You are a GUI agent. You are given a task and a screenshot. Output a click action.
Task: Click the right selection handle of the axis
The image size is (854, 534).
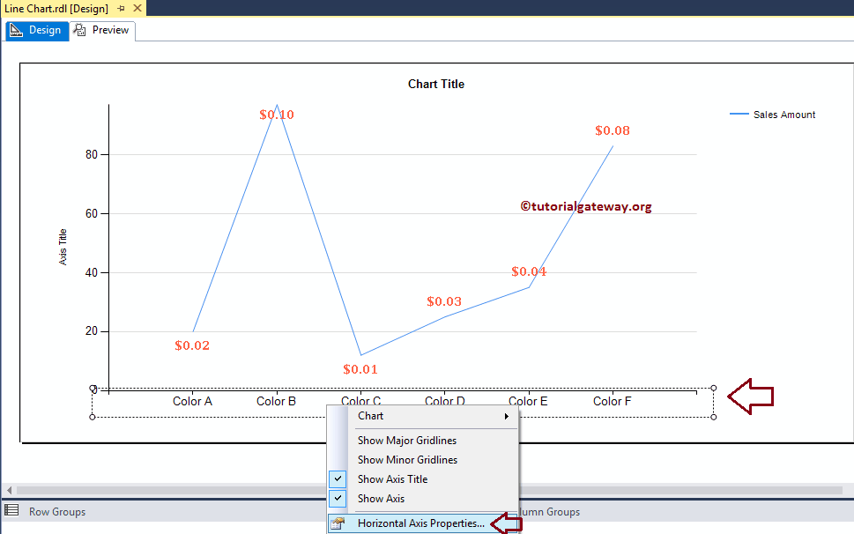point(713,388)
